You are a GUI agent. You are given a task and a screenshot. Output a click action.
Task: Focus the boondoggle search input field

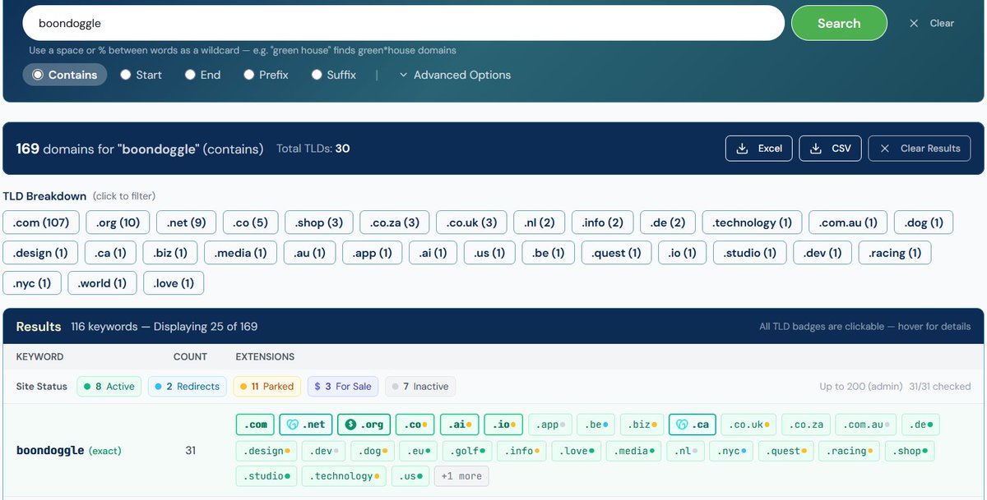pyautogui.click(x=403, y=24)
